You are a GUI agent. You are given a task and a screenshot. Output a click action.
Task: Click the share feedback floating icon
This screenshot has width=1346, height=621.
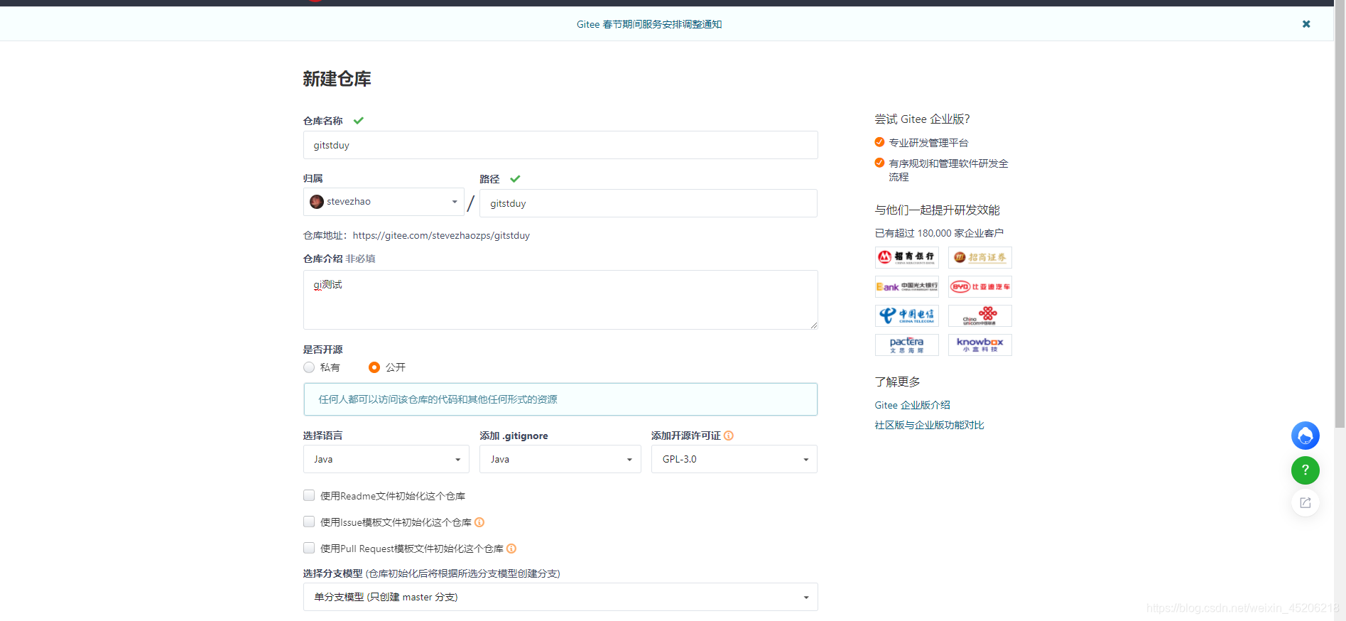click(1305, 503)
